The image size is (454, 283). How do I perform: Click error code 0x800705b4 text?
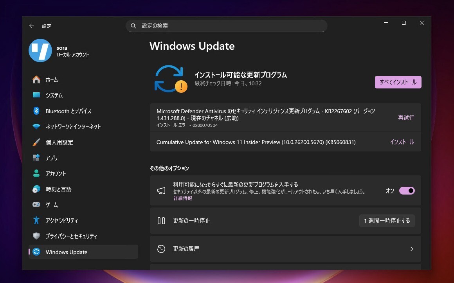click(x=205, y=125)
